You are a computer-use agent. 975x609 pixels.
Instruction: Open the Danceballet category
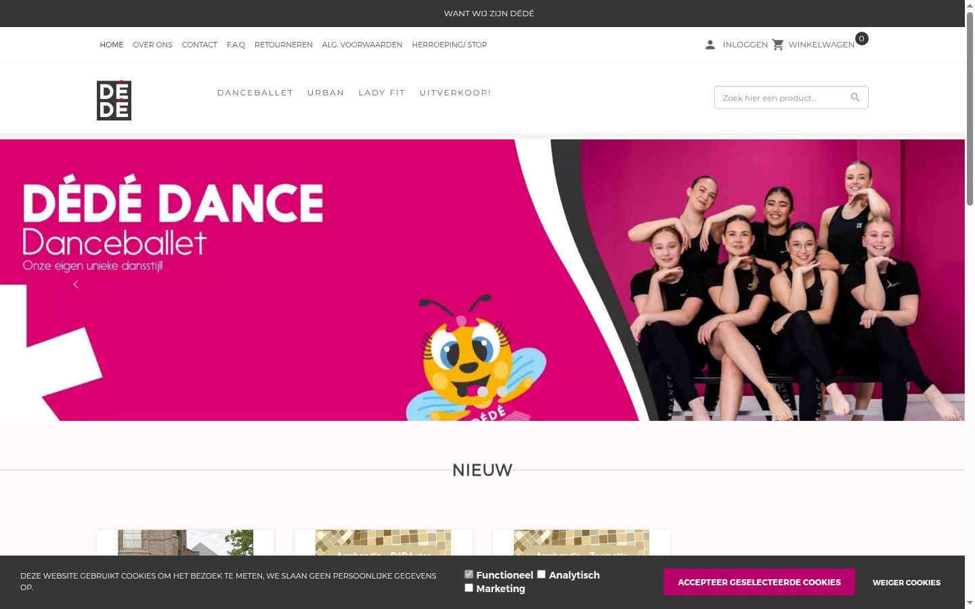[x=255, y=93]
